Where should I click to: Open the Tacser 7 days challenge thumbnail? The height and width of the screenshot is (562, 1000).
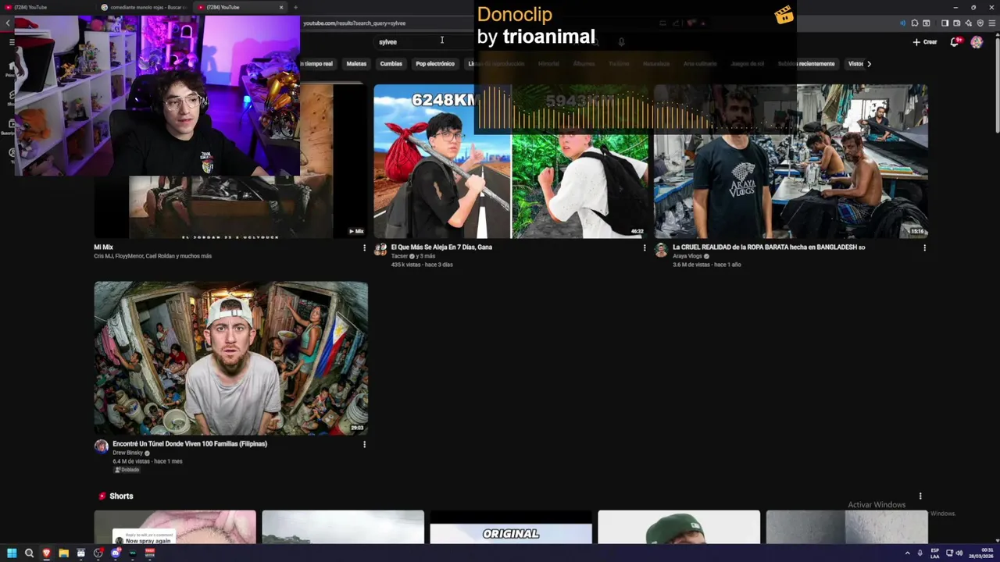[511, 161]
